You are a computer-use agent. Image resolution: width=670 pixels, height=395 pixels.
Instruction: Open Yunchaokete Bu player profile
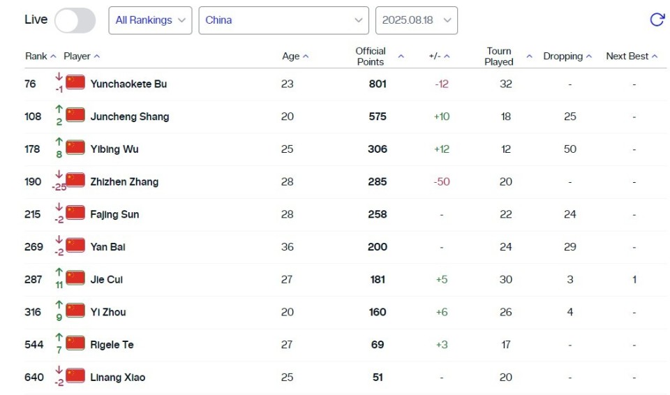coord(128,84)
